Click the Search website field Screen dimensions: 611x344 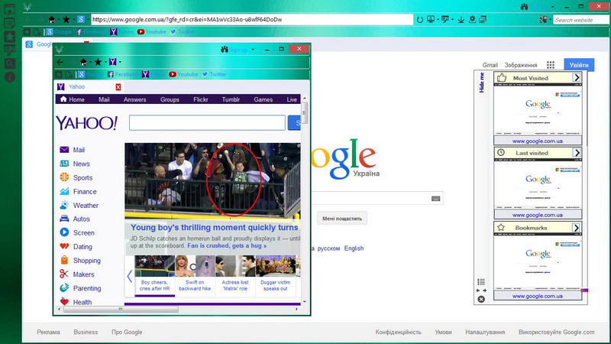click(x=581, y=20)
